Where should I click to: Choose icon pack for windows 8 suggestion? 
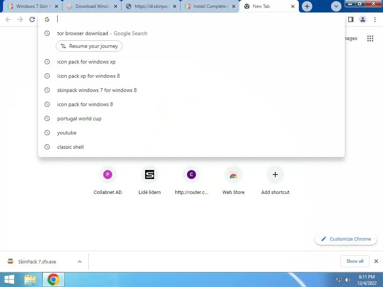point(191,104)
